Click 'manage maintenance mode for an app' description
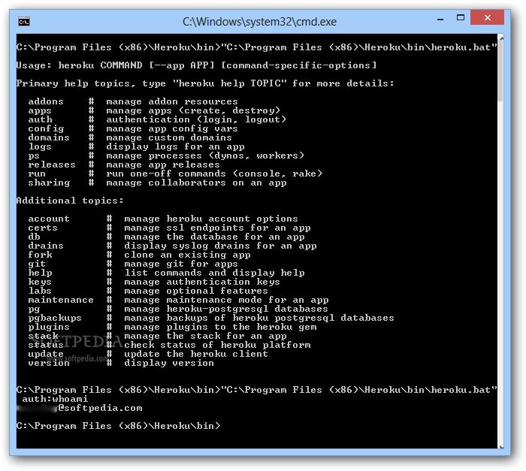This screenshot has height=471, width=526. pos(226,300)
